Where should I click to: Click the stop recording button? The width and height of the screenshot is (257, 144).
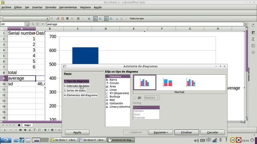239,140
